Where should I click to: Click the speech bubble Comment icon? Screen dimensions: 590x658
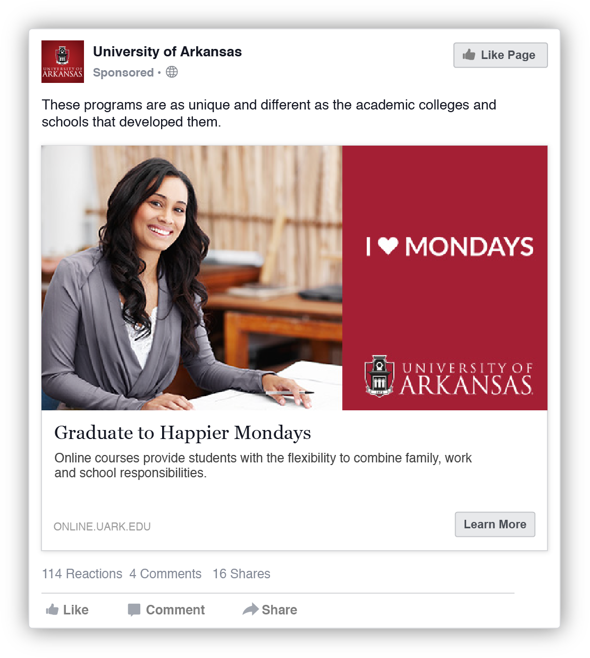(x=134, y=610)
